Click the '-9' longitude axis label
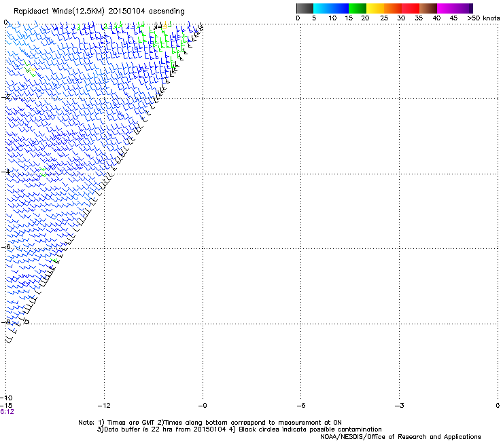The image size is (503, 441). click(203, 406)
